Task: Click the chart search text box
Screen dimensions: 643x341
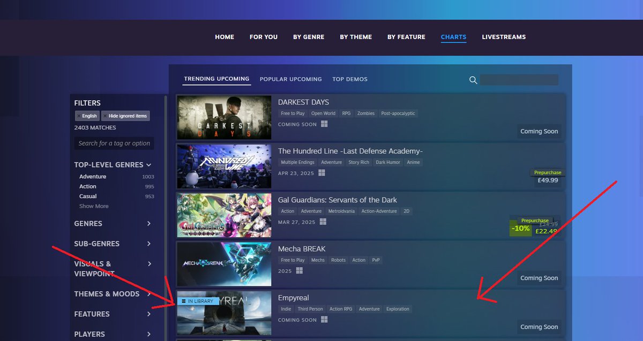Action: tap(519, 80)
